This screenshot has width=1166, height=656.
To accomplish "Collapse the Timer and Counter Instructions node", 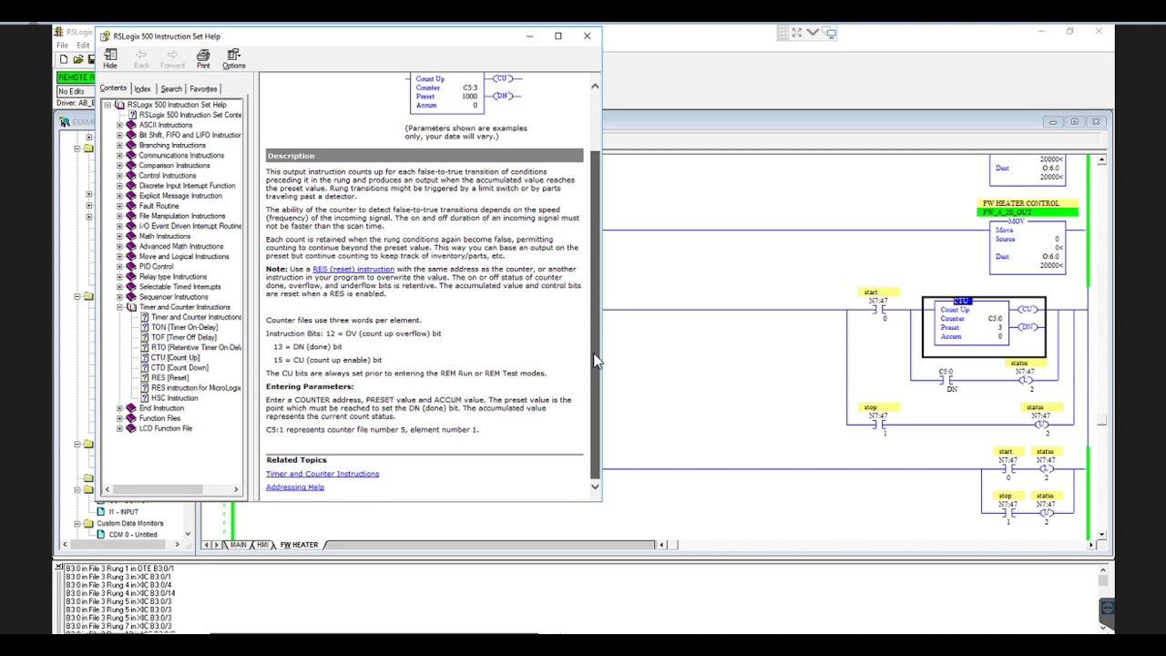I will [x=119, y=307].
